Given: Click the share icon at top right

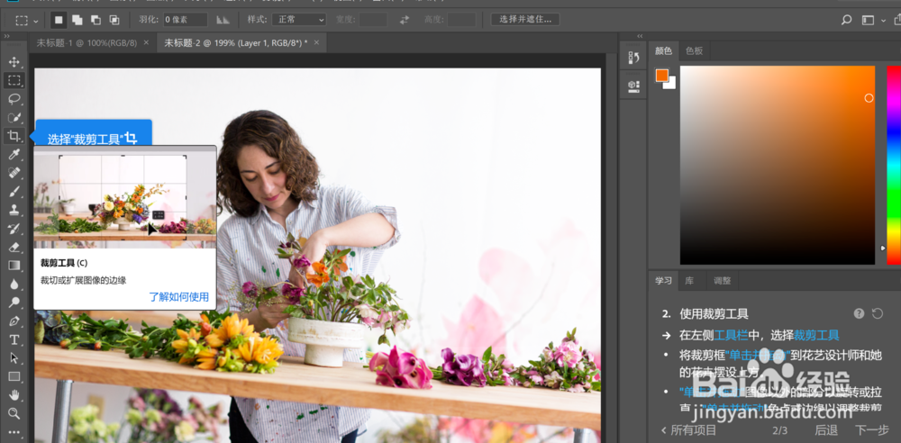Looking at the screenshot, I should 897,20.
